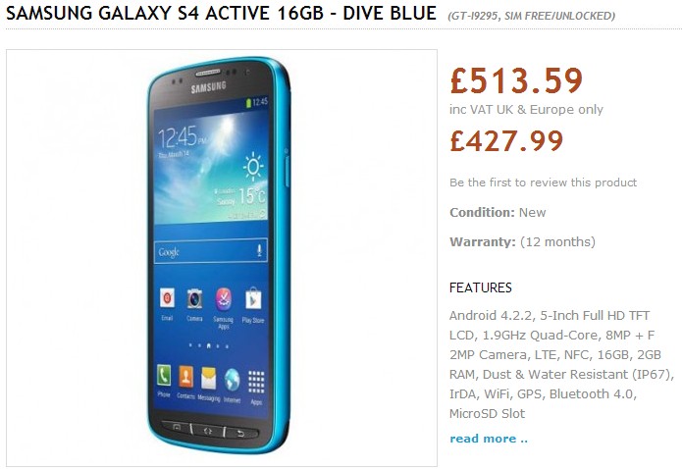Click the Play Store icon on phone

pyautogui.click(x=253, y=299)
